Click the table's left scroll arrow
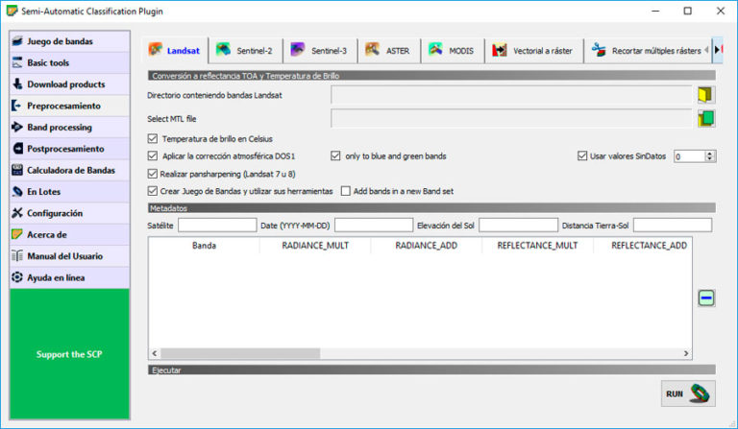 (x=155, y=353)
